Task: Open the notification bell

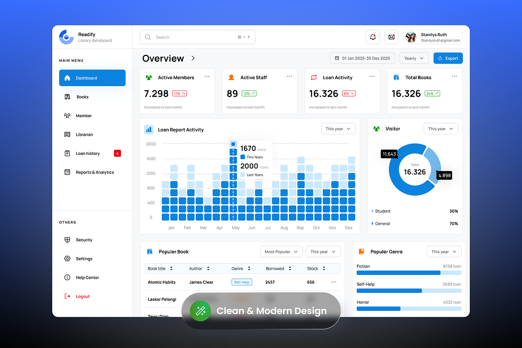Action: pyautogui.click(x=373, y=37)
